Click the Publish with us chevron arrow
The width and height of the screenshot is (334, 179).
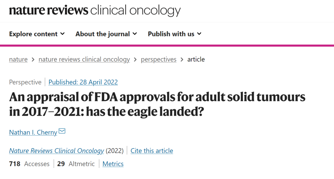click(199, 34)
